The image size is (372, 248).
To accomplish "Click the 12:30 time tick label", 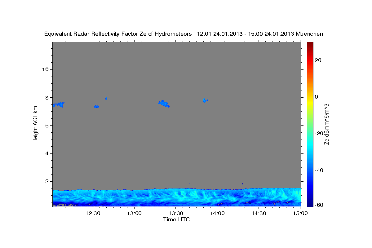I will coord(93,213).
